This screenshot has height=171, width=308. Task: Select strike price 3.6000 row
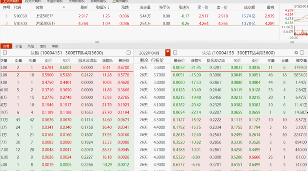click(159, 68)
